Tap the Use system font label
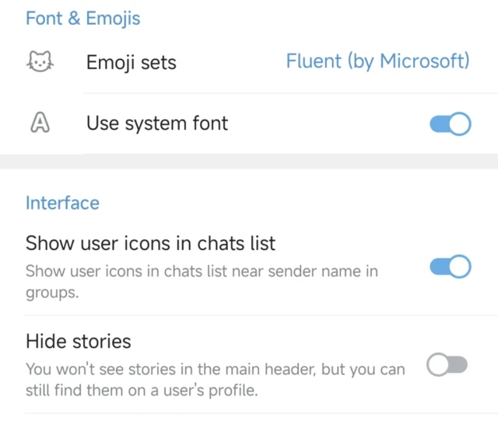This screenshot has height=435, width=498. coord(157,123)
